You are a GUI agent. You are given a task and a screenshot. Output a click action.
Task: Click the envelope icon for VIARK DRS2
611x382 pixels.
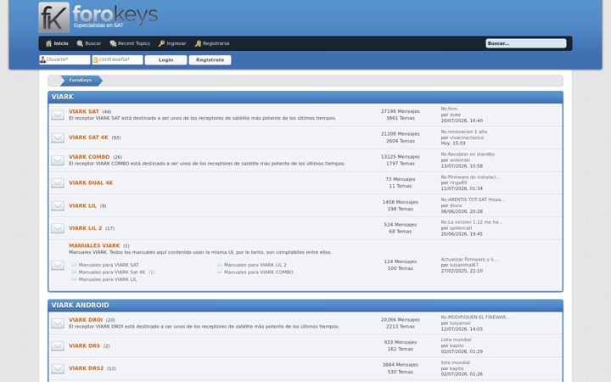point(58,368)
